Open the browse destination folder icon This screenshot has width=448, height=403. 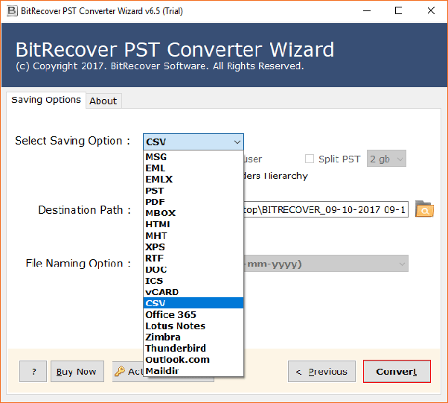click(x=424, y=209)
